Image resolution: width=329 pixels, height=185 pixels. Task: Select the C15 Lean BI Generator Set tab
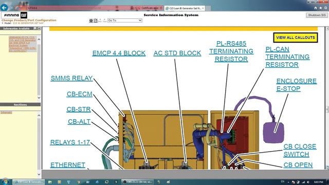point(185,8)
